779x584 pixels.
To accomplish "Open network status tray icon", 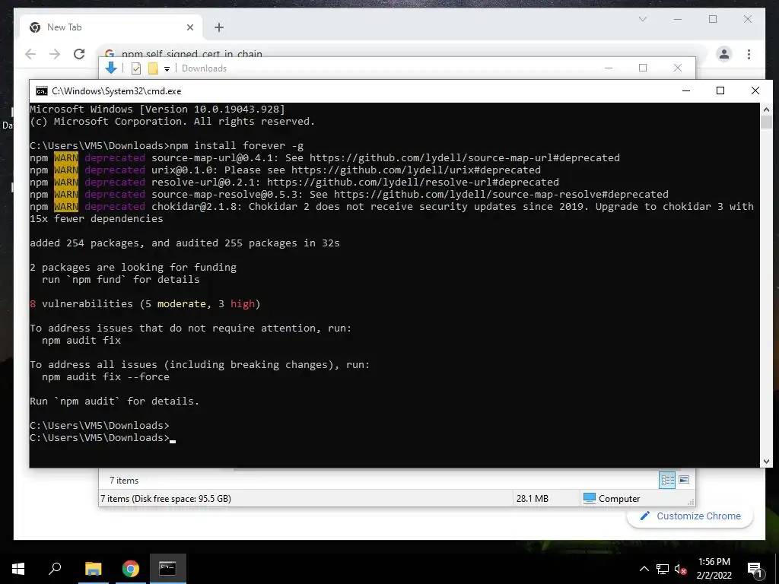I will coord(663,569).
